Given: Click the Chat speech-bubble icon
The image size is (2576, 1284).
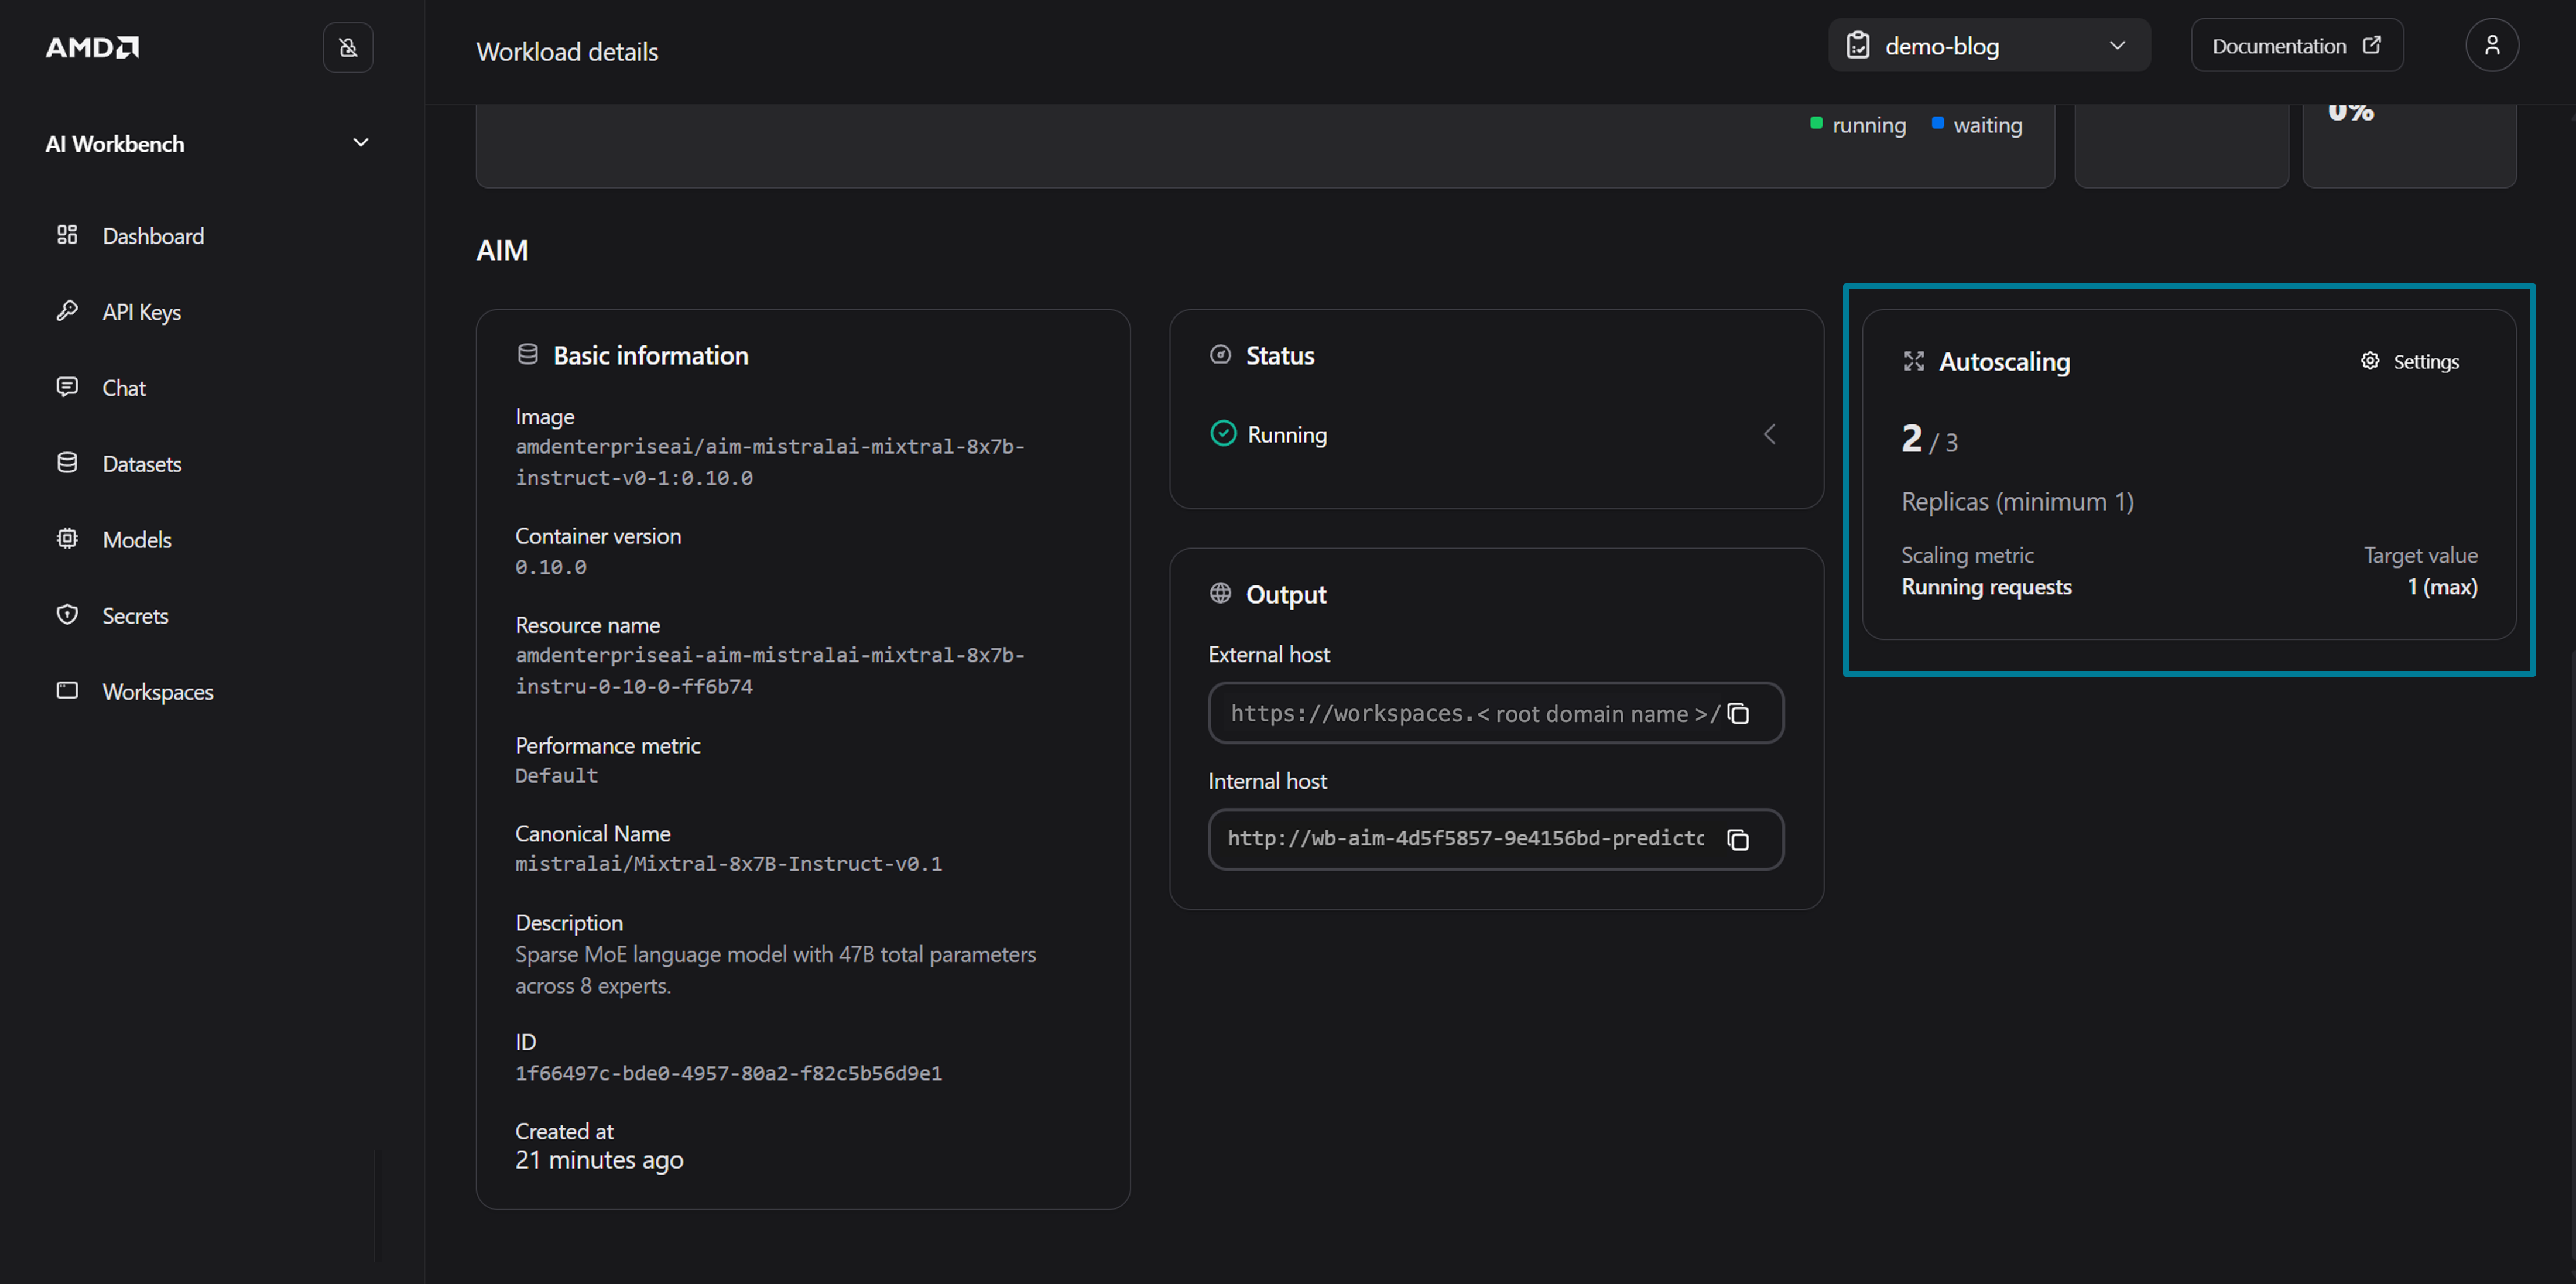Looking at the screenshot, I should (x=67, y=387).
